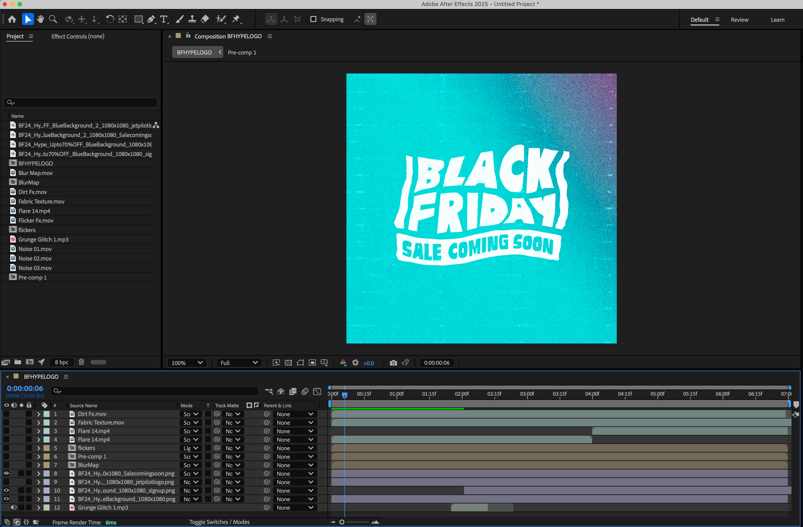Expand the flickers layer properties
Screen dimensions: 803x527
coord(39,448)
